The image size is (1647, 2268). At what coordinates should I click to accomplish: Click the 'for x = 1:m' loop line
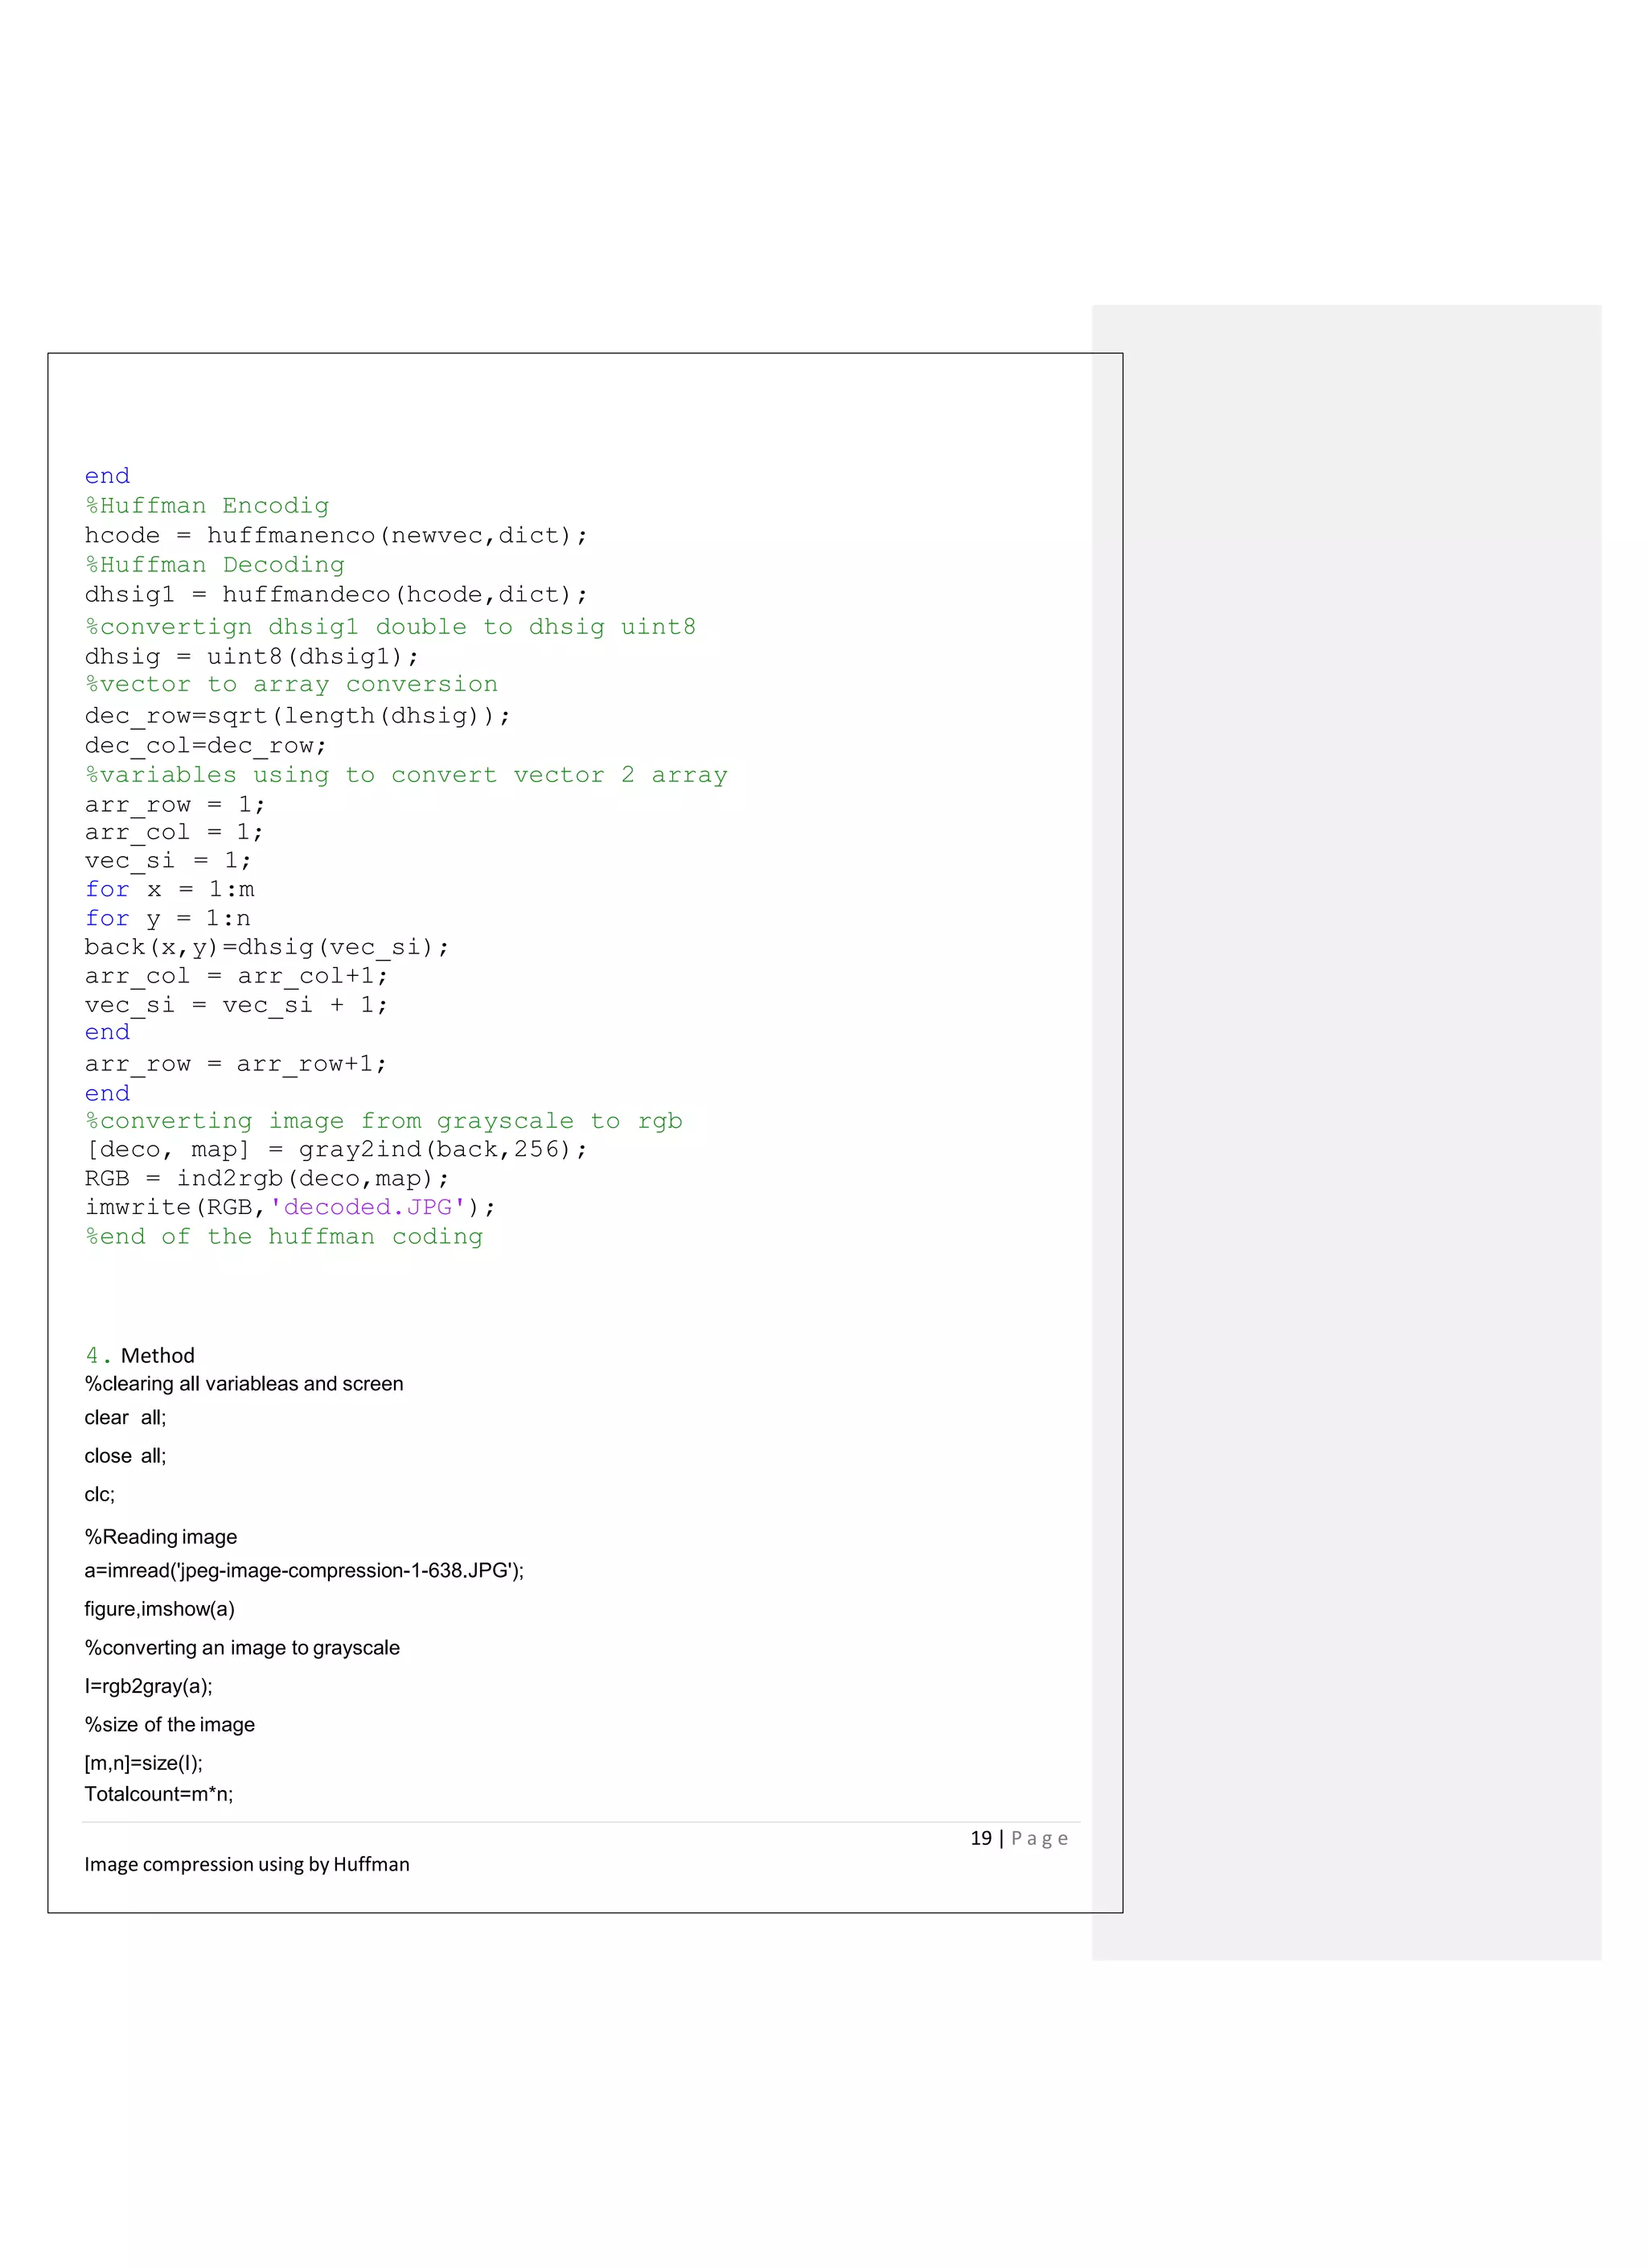(170, 890)
